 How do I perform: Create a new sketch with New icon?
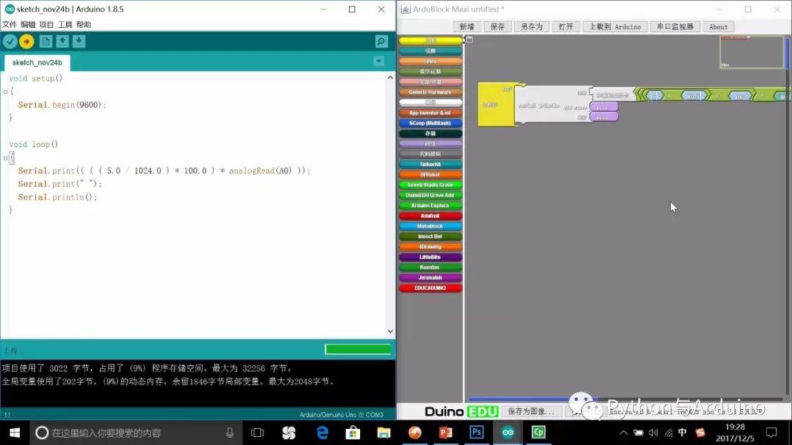(x=45, y=42)
